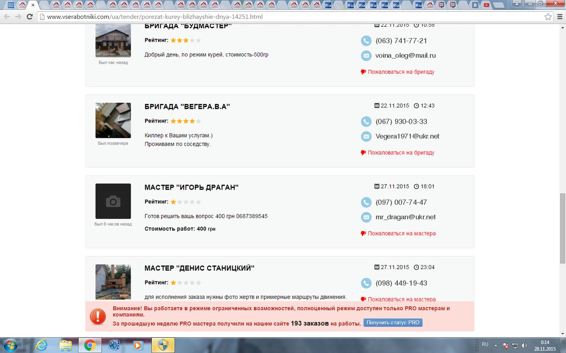
Task: Click the scrollbar up arrow
Action: (x=562, y=27)
